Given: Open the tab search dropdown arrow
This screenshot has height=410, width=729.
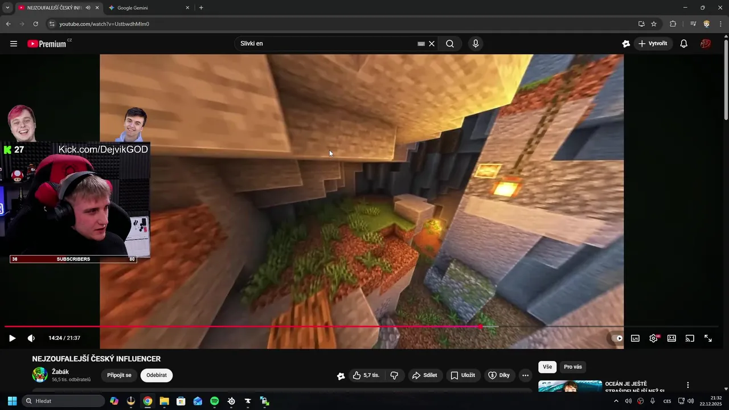Looking at the screenshot, I should [x=7, y=8].
